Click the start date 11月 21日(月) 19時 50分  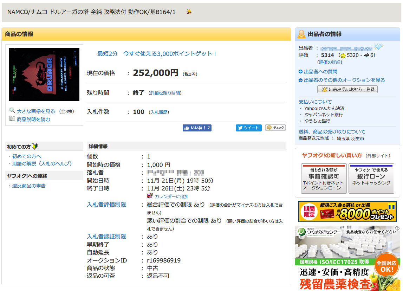pos(180,181)
